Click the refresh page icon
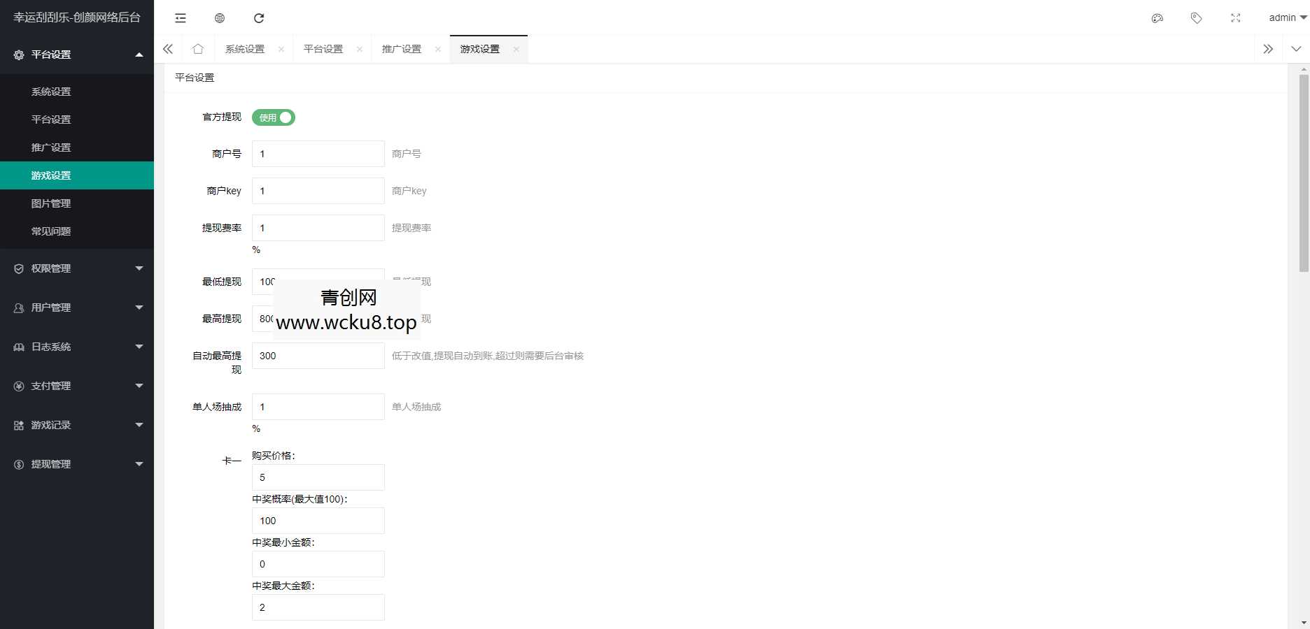 click(x=259, y=18)
